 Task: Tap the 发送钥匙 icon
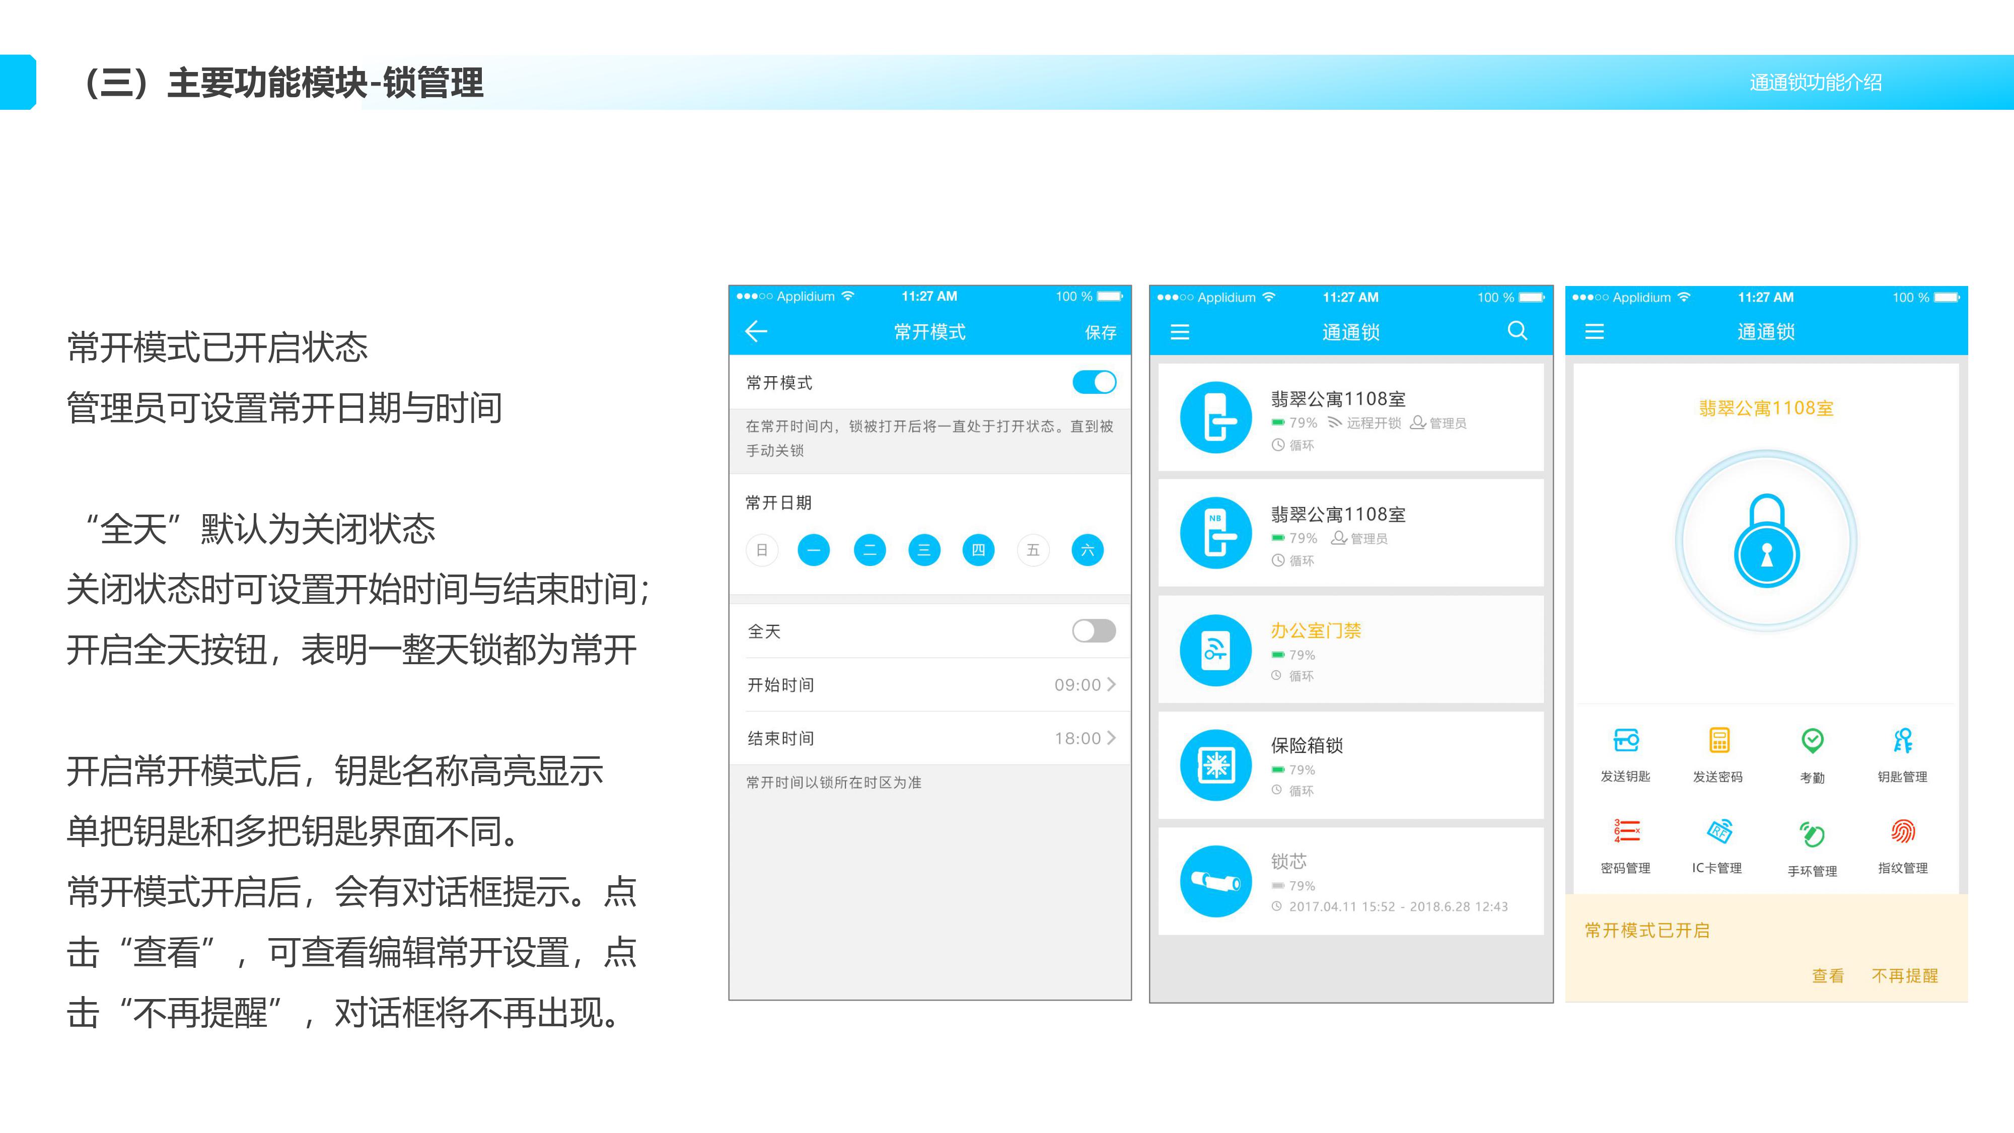(1625, 740)
